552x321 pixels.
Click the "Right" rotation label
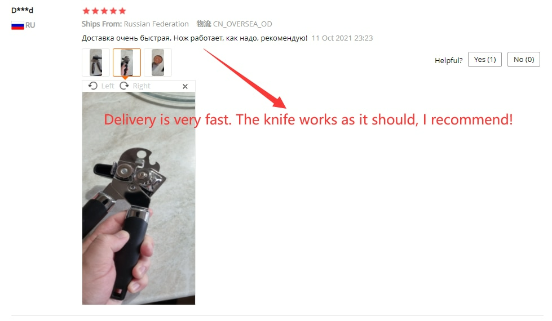coord(142,86)
